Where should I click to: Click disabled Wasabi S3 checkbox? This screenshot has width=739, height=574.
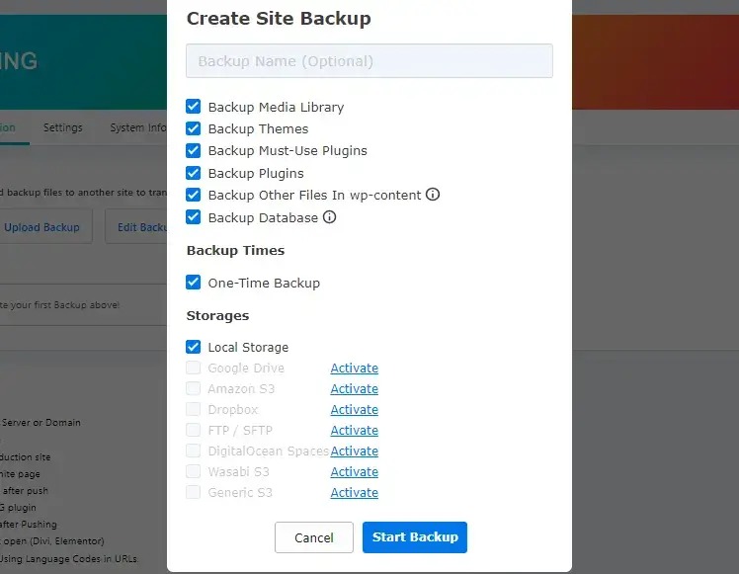(194, 471)
